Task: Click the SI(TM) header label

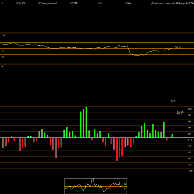Action: tap(74, 3)
